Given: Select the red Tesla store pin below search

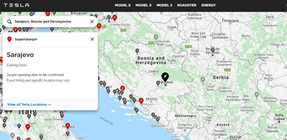Looking at the screenshot, I should pyautogui.click(x=16, y=30).
